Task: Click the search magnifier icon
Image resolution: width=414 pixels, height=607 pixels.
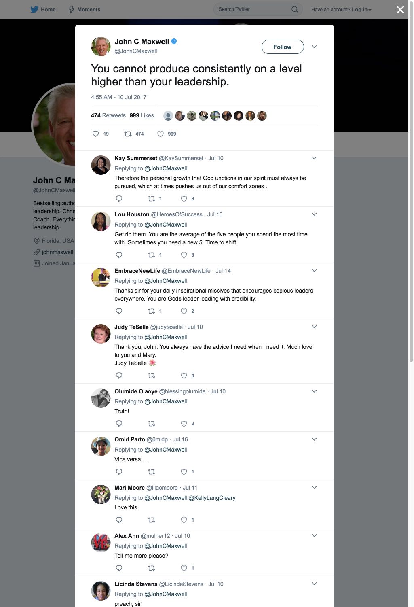Action: pos(295,9)
